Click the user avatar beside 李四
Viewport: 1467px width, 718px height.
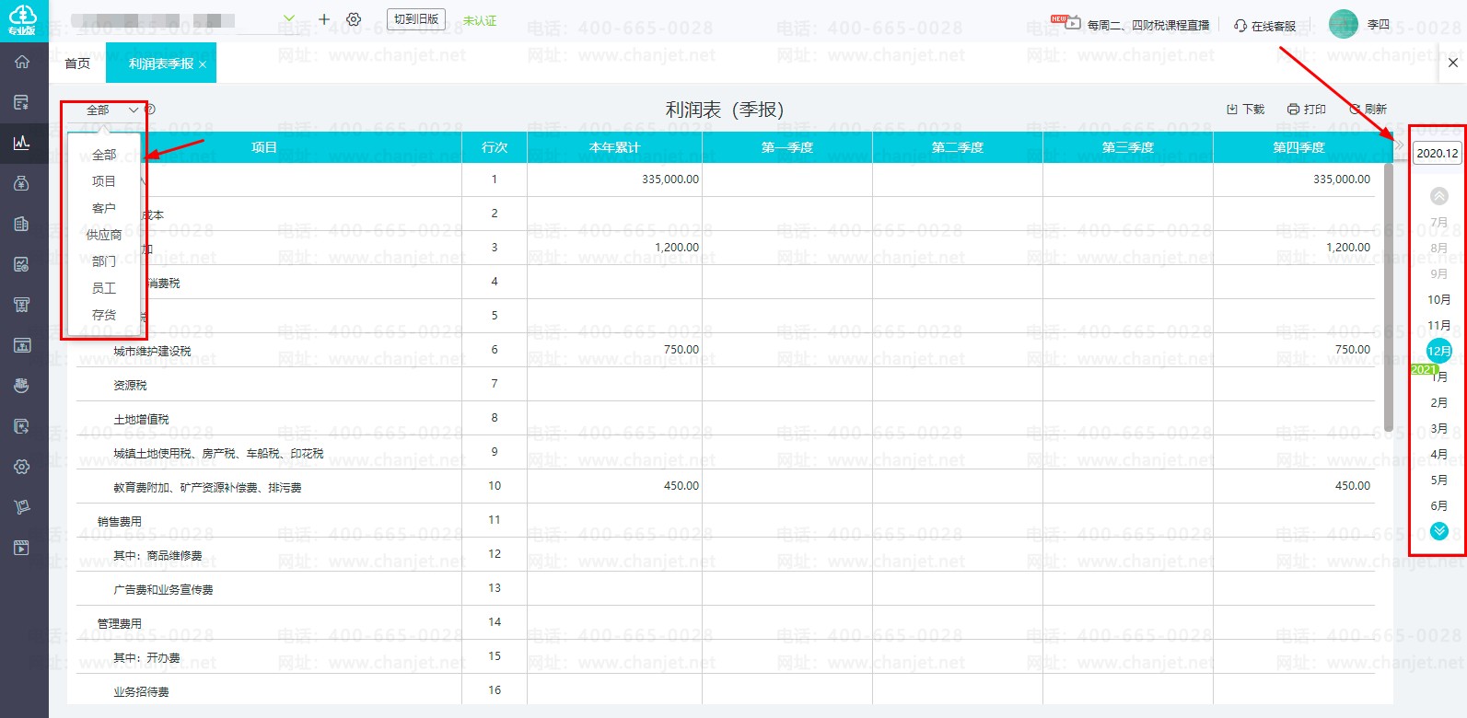(x=1344, y=24)
